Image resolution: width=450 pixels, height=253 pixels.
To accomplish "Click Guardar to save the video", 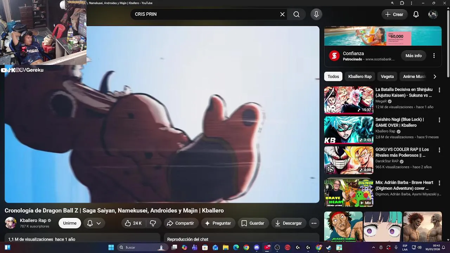I will point(253,223).
